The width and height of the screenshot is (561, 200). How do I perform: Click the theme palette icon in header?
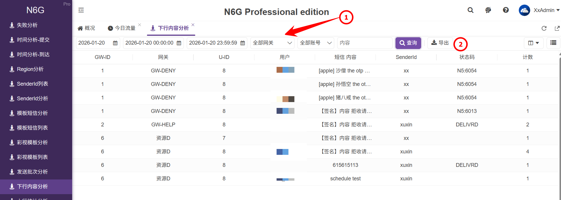click(x=488, y=10)
